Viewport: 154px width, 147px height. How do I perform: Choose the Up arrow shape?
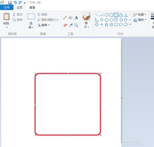(x=126, y=20)
